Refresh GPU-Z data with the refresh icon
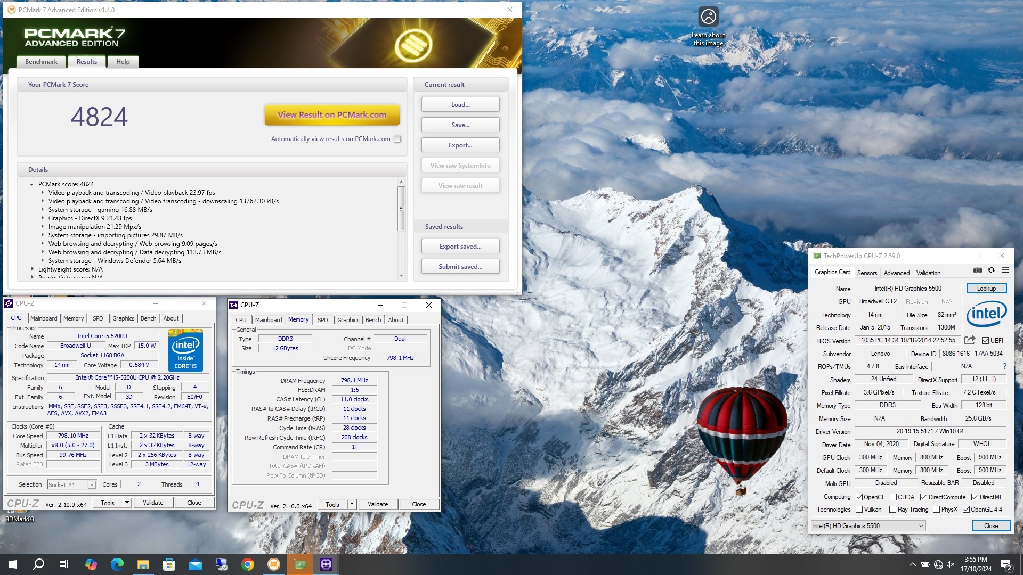 pos(991,270)
